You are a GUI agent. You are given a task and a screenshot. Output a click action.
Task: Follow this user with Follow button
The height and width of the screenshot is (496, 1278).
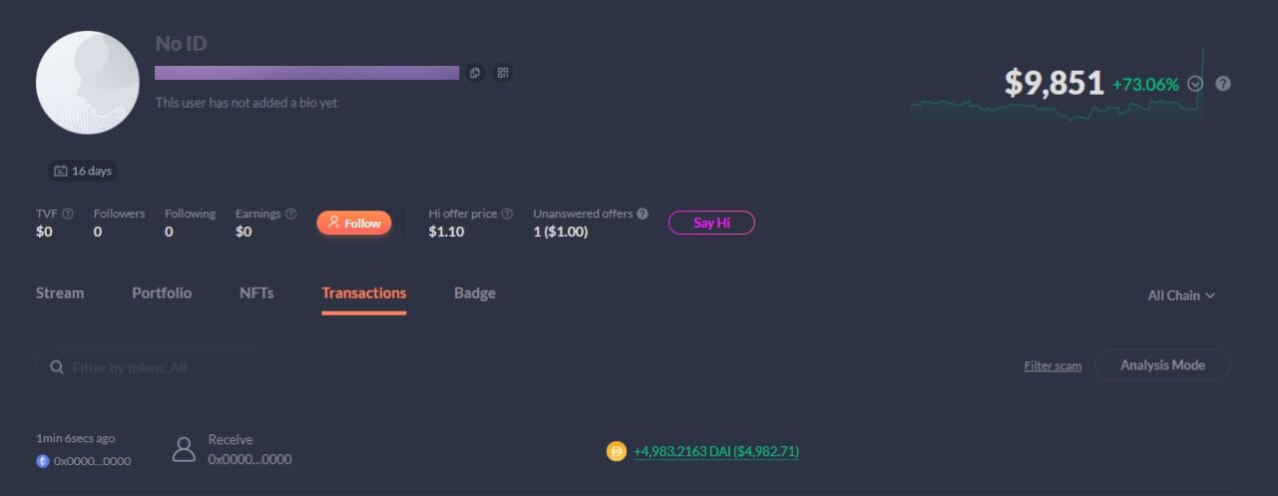pyautogui.click(x=353, y=224)
